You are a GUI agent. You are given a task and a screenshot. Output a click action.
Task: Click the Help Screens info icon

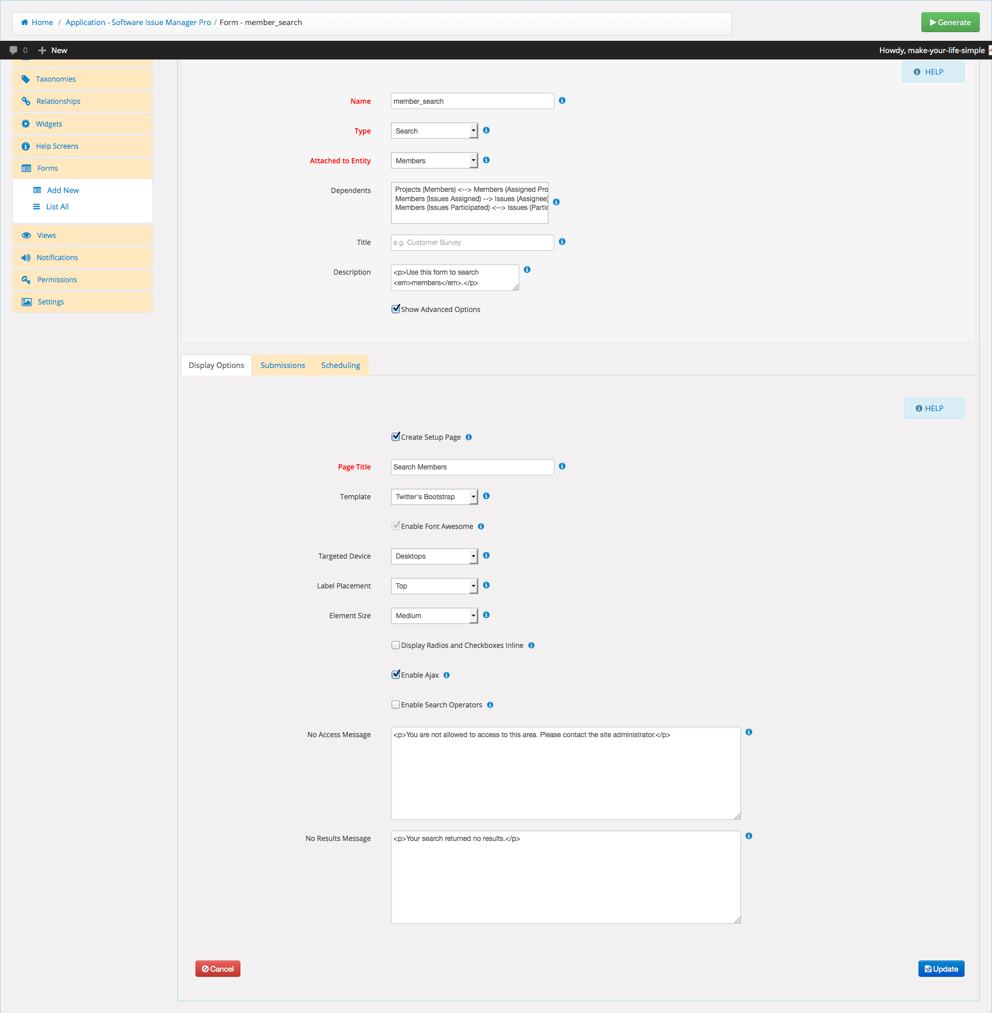pos(26,146)
